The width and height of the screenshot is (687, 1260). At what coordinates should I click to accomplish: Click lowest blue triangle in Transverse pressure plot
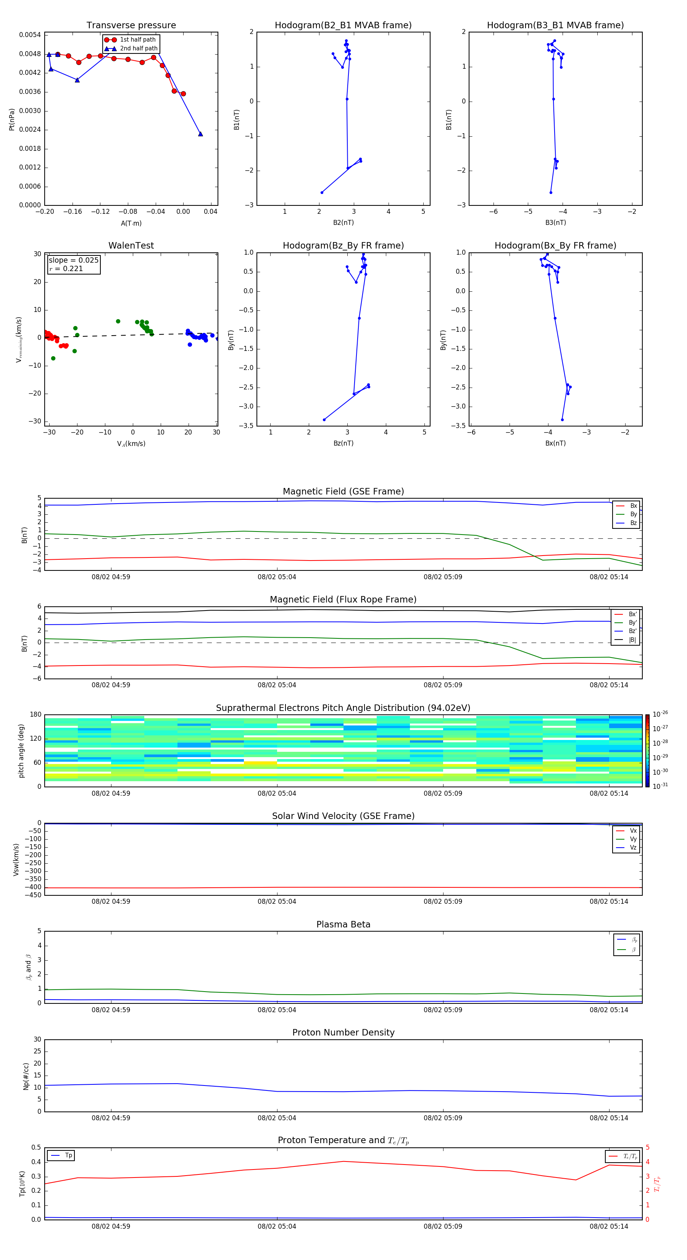200,134
